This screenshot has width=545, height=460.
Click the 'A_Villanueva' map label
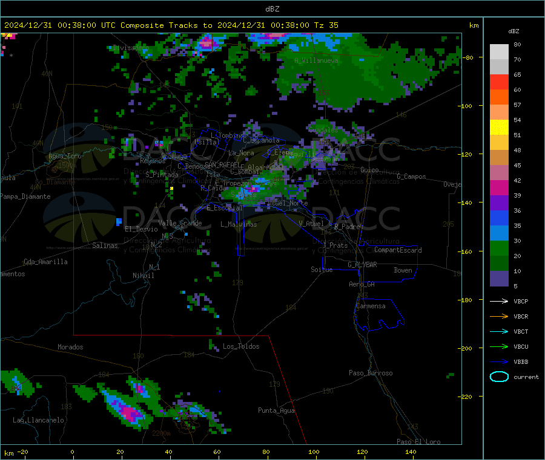[316, 60]
